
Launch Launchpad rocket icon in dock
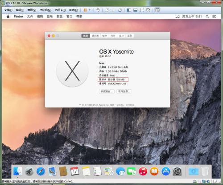(x=29, y=171)
